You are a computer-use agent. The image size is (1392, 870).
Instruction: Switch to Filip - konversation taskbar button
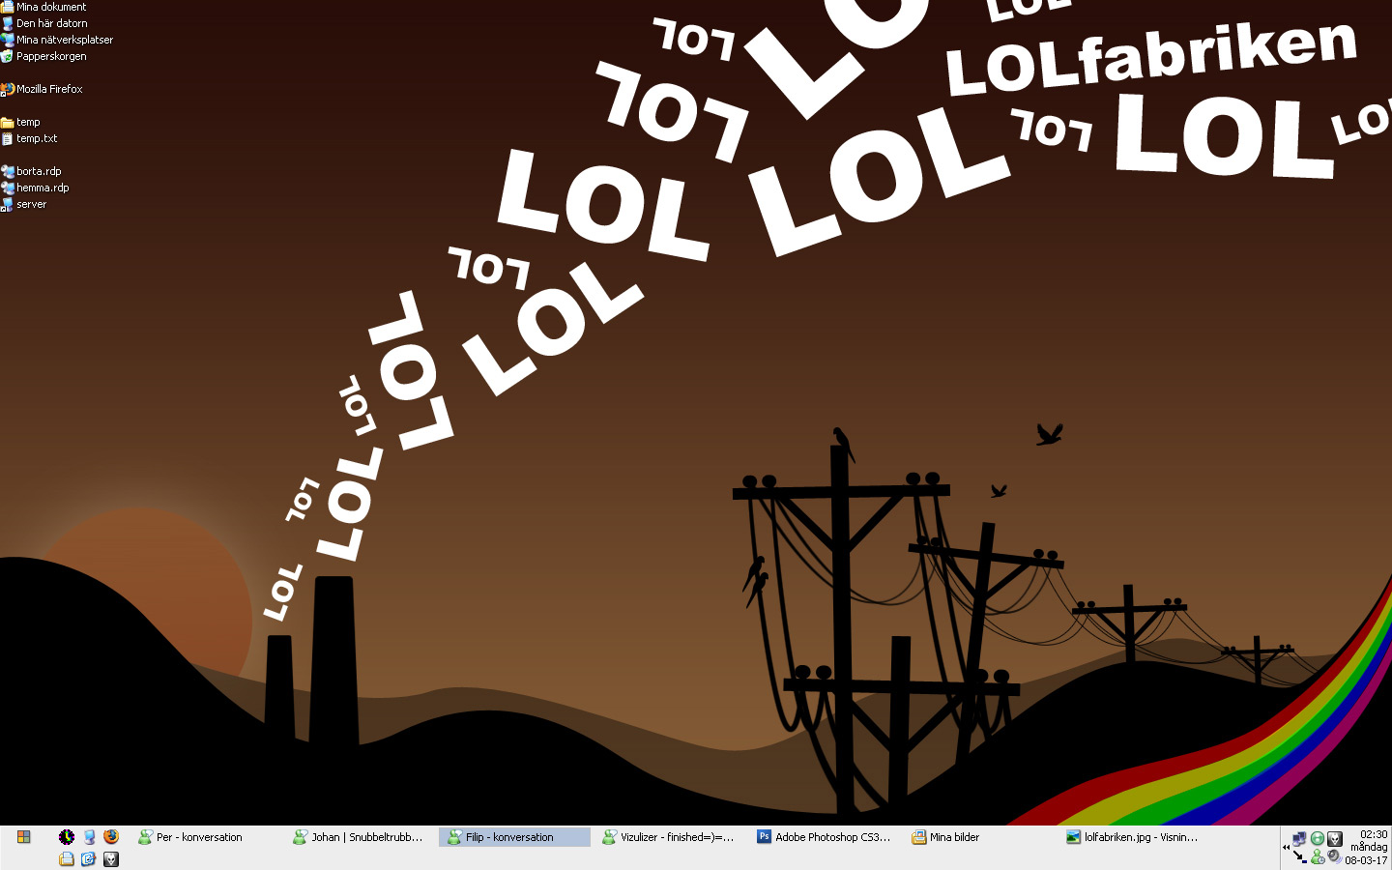point(514,837)
